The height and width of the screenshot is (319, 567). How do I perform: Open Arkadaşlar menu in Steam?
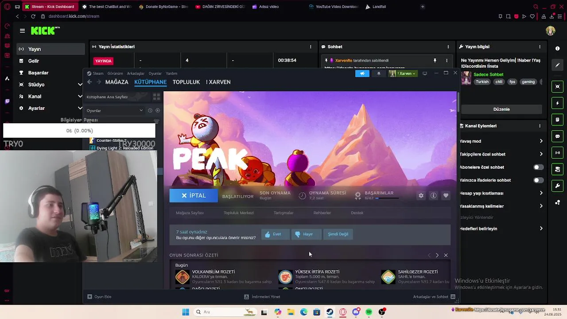point(136,74)
